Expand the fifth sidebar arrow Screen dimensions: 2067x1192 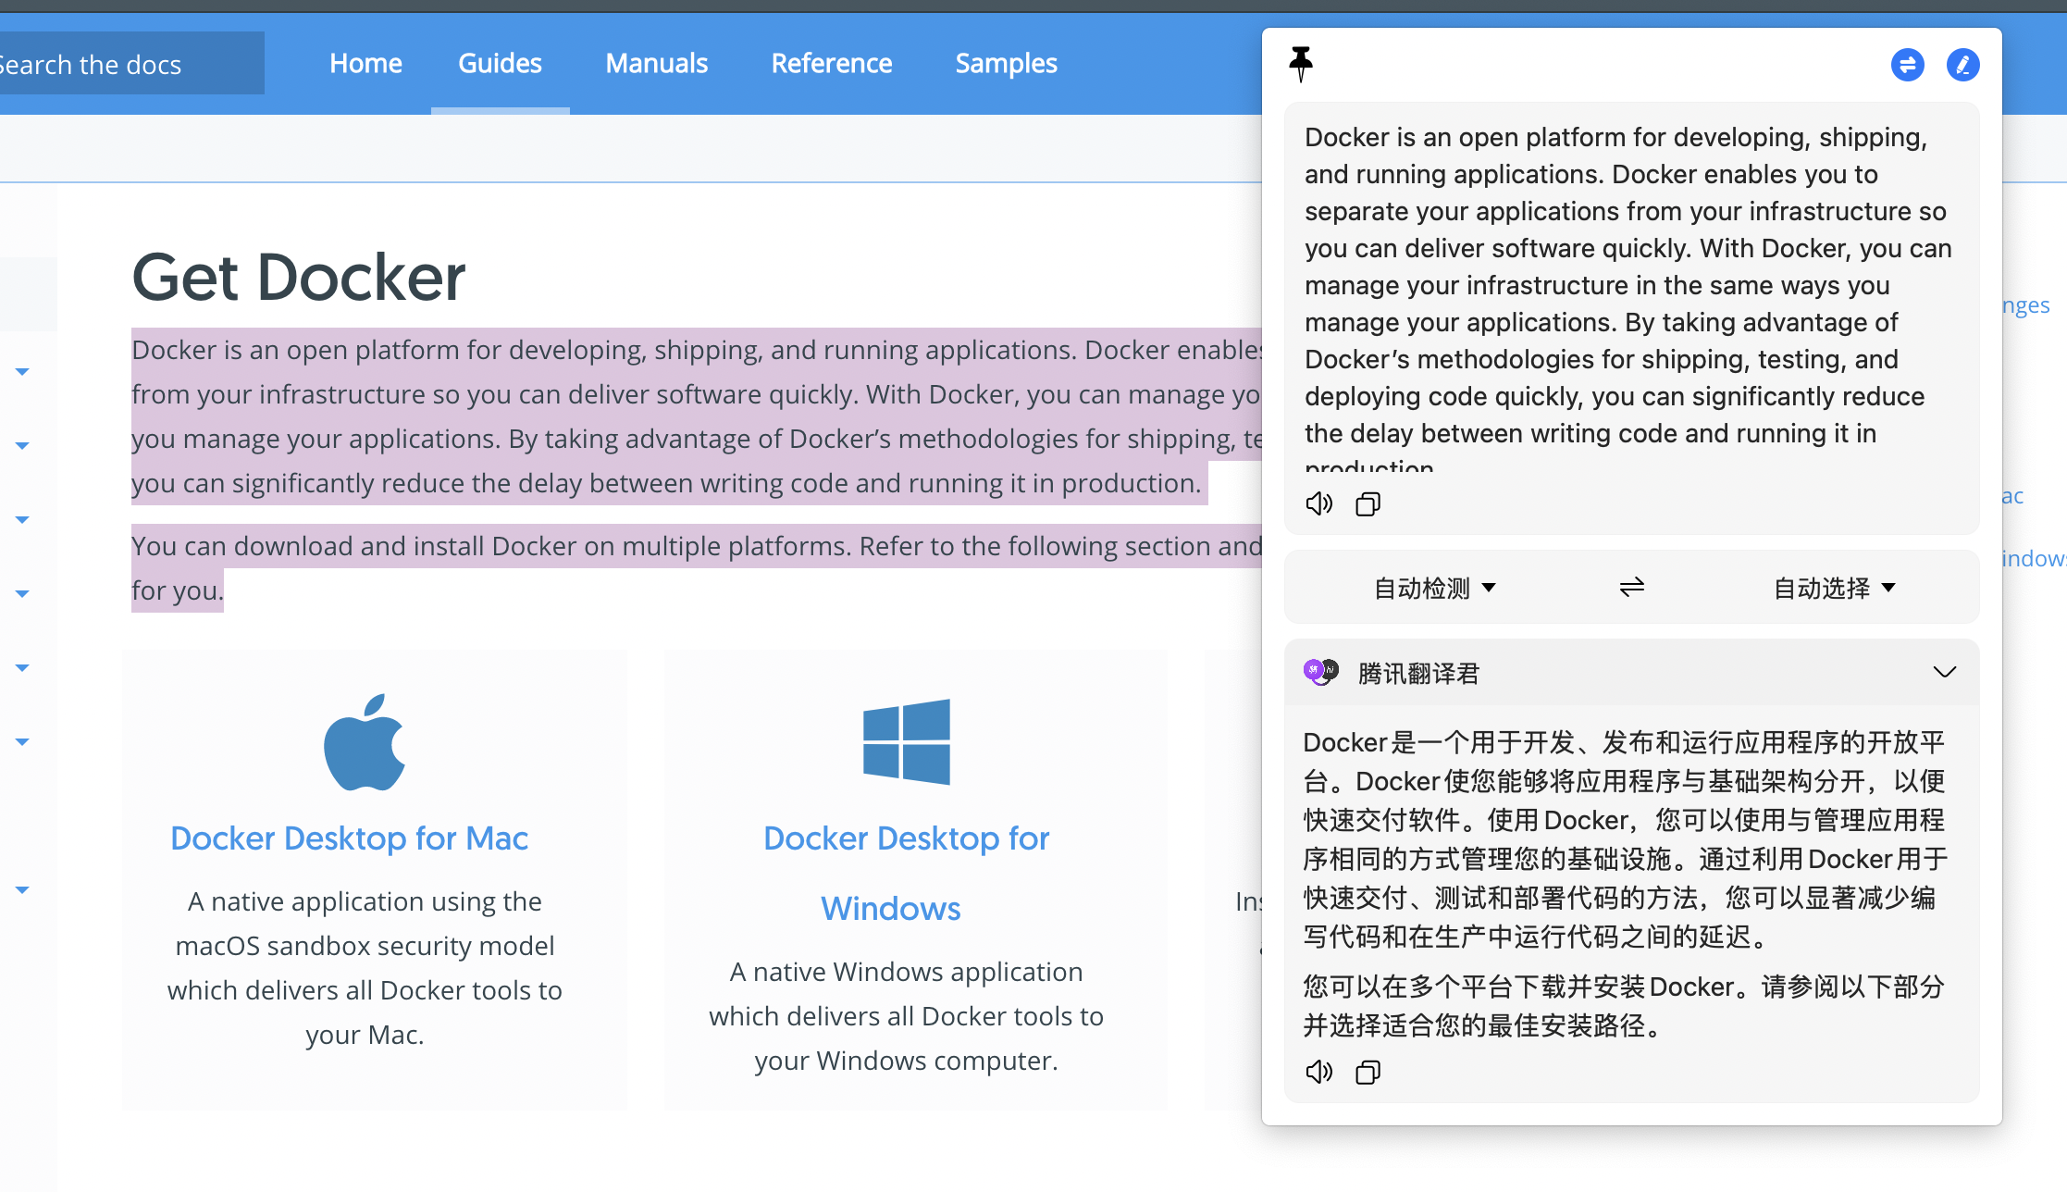pos(22,668)
